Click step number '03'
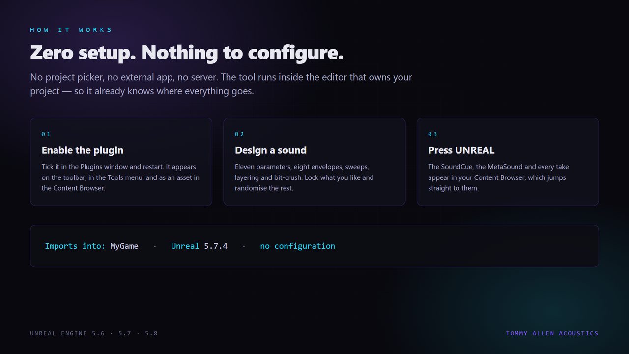Image resolution: width=629 pixels, height=354 pixels. 432,134
